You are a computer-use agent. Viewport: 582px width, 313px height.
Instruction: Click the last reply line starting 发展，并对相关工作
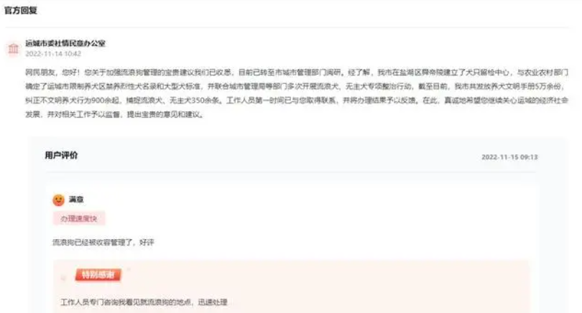pos(115,115)
